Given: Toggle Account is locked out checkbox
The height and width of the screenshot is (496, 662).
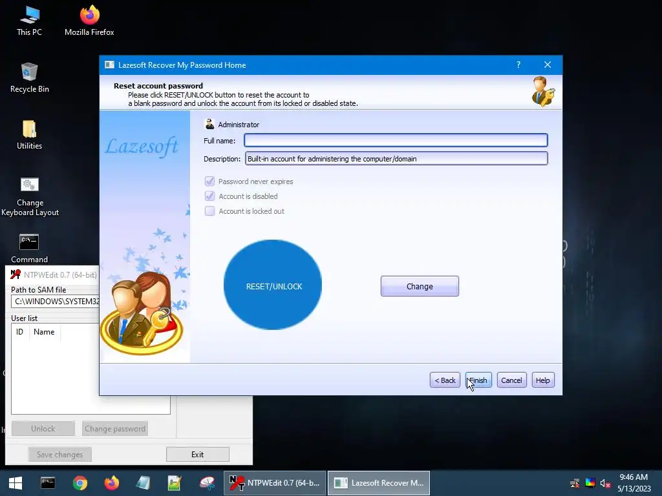Looking at the screenshot, I should pyautogui.click(x=210, y=211).
